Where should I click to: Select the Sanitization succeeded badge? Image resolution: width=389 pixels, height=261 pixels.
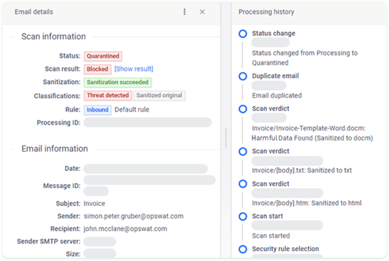tap(117, 82)
